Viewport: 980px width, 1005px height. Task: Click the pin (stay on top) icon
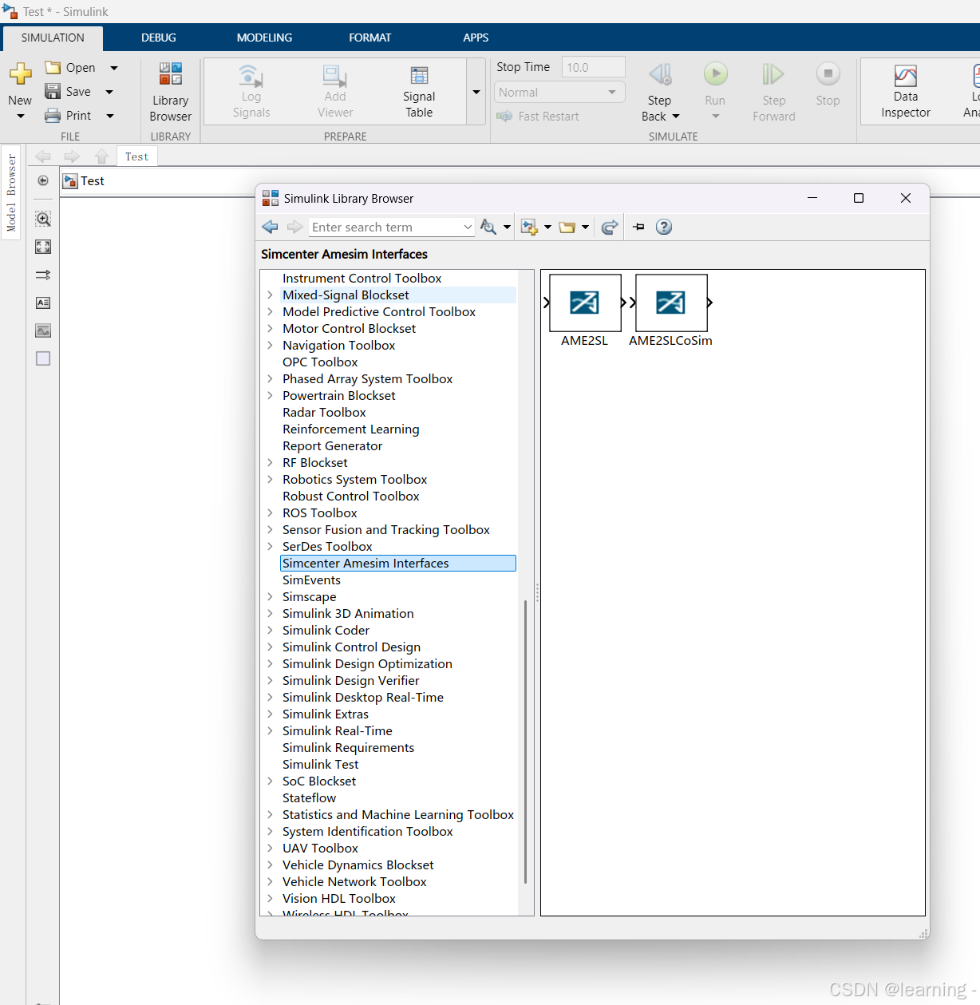click(638, 227)
